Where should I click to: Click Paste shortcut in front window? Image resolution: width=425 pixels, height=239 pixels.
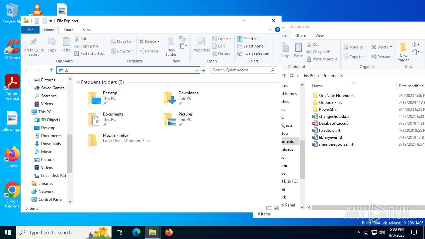coord(89,53)
